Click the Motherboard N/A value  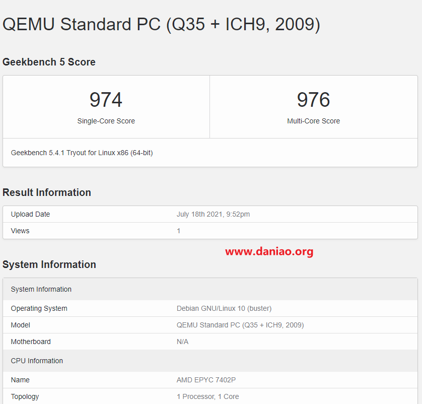(x=182, y=342)
